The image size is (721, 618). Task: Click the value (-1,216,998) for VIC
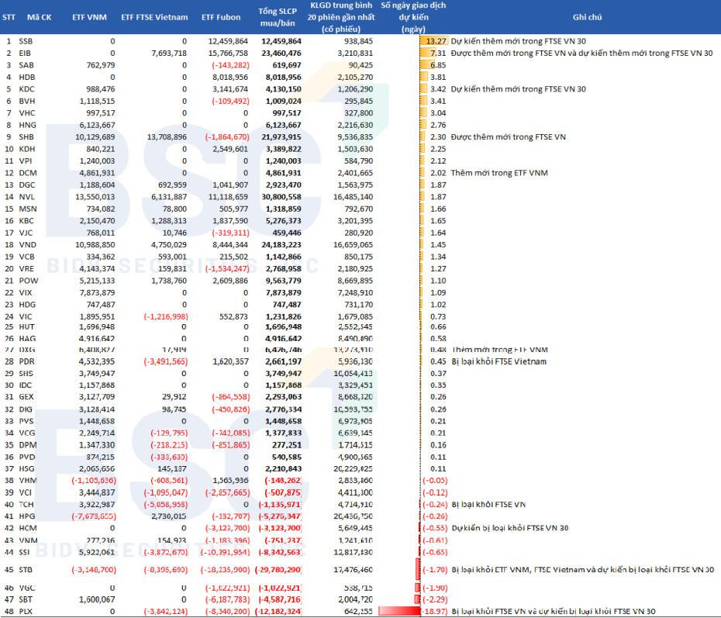coord(166,316)
